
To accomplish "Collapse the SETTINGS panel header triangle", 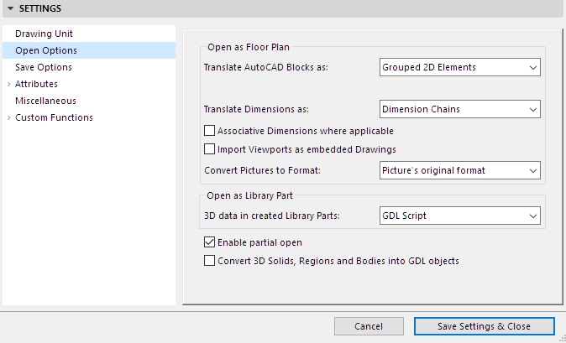I will [x=9, y=8].
